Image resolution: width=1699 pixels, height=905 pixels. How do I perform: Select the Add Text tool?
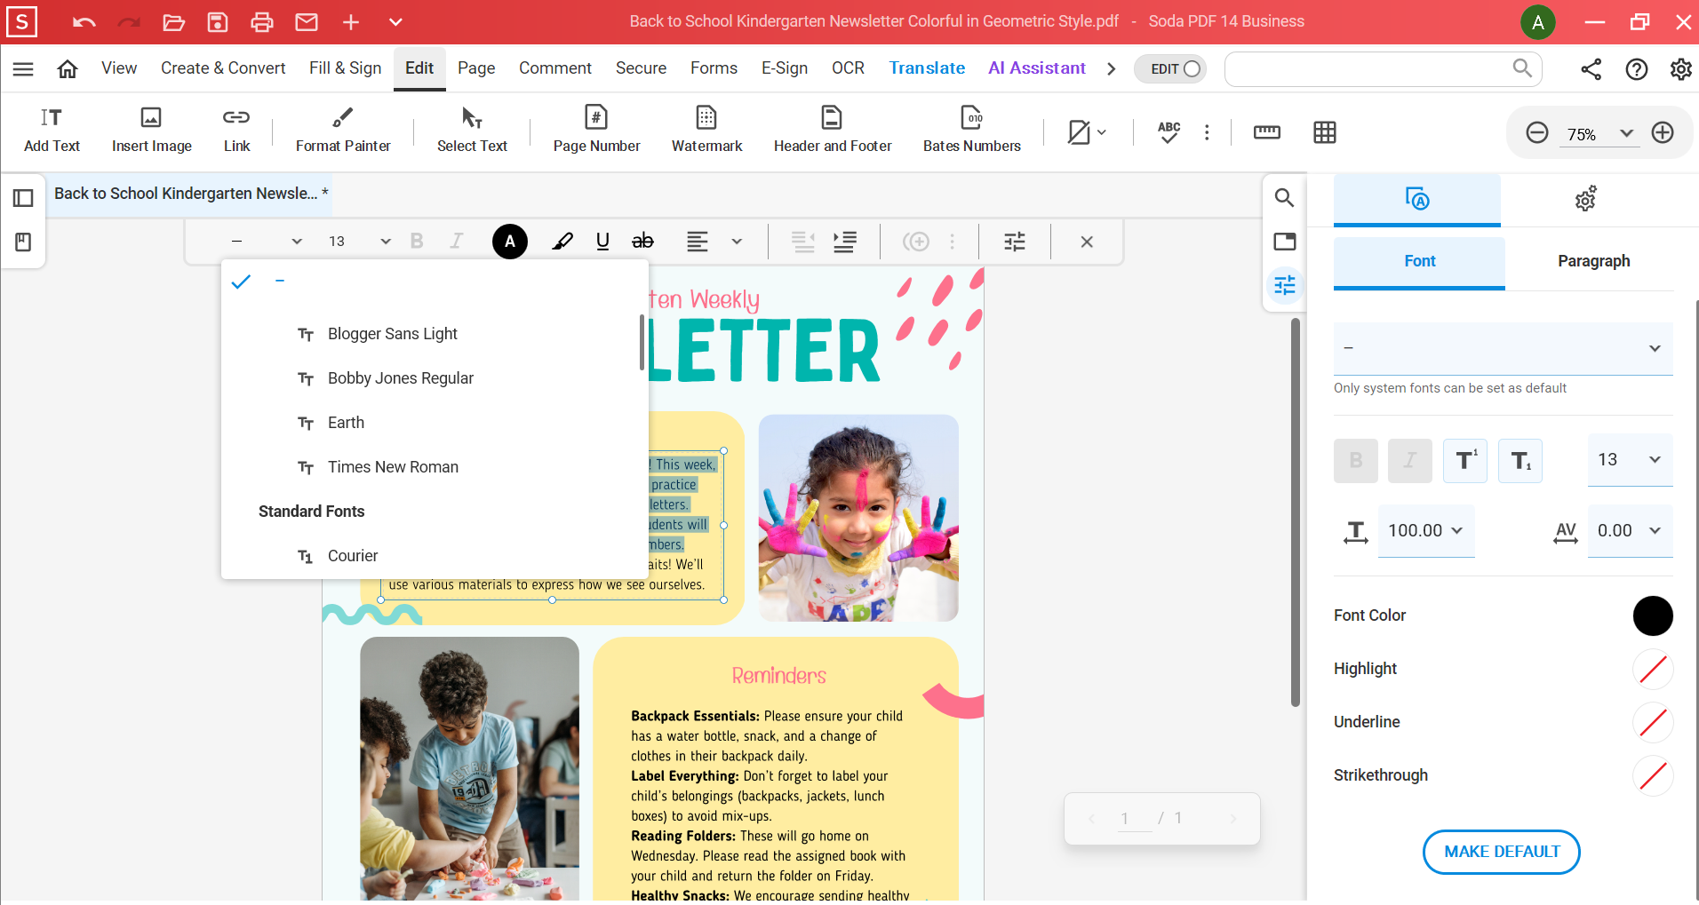pyautogui.click(x=51, y=129)
